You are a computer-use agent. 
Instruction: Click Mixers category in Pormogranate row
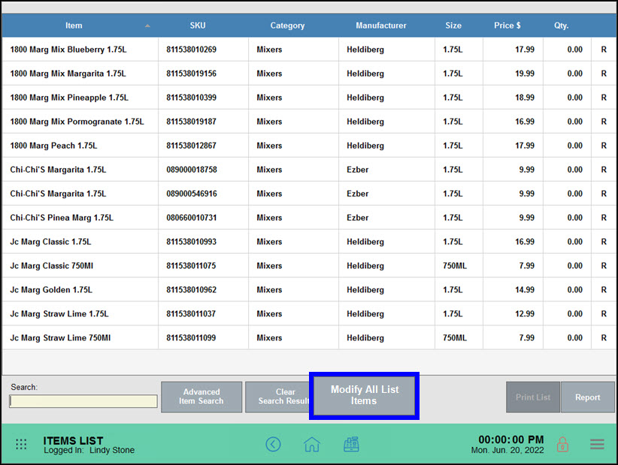coord(269,122)
